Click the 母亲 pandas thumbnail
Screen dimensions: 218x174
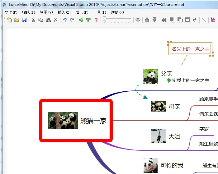coord(159,106)
